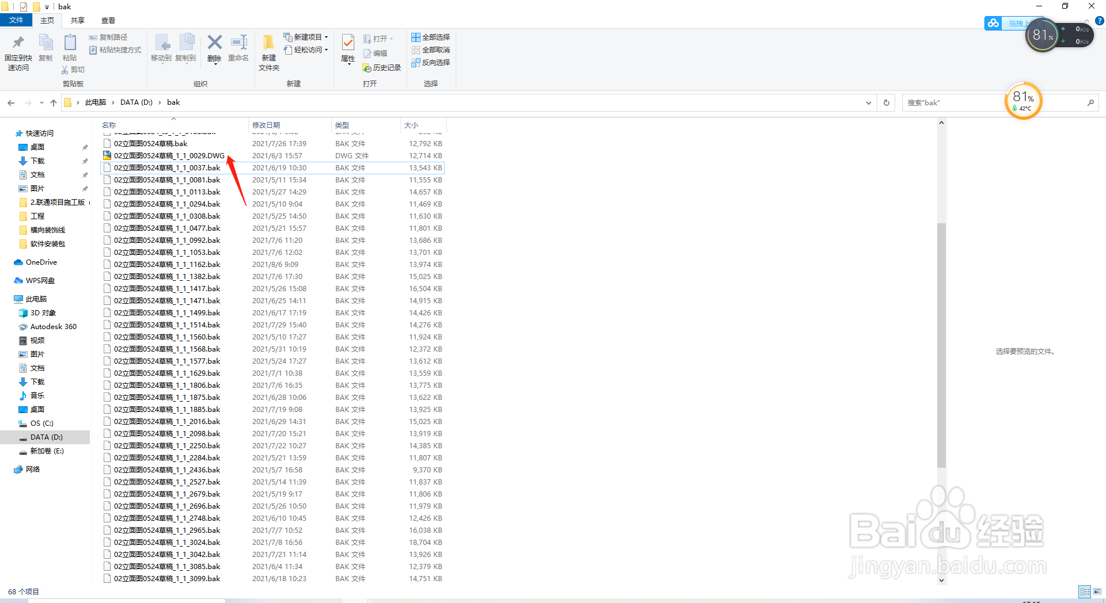Click Select all (全部选择)

[431, 37]
